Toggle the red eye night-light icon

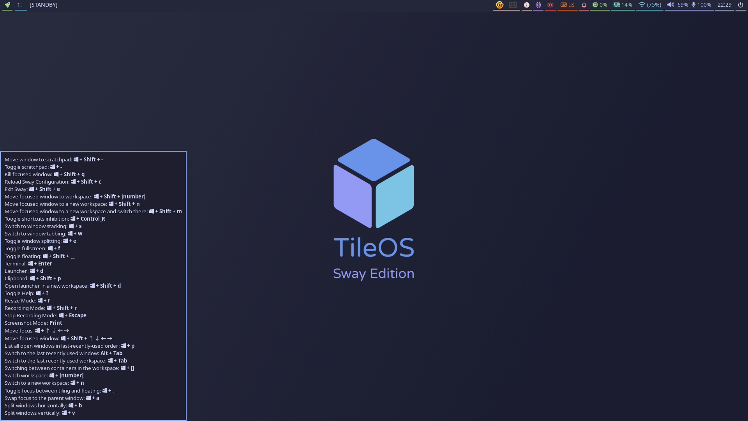pyautogui.click(x=550, y=5)
